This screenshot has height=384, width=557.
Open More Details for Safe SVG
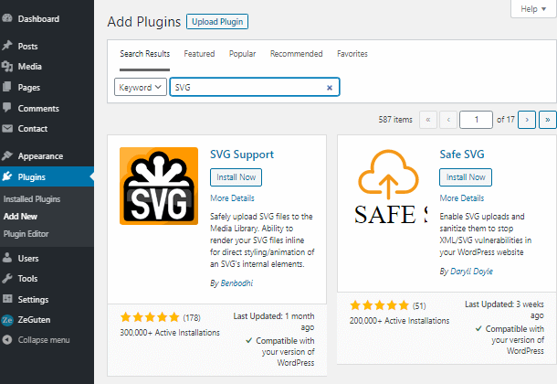[x=462, y=198]
